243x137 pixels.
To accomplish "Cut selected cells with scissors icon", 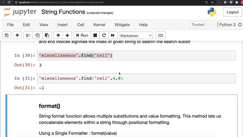I will click(x=28, y=35).
